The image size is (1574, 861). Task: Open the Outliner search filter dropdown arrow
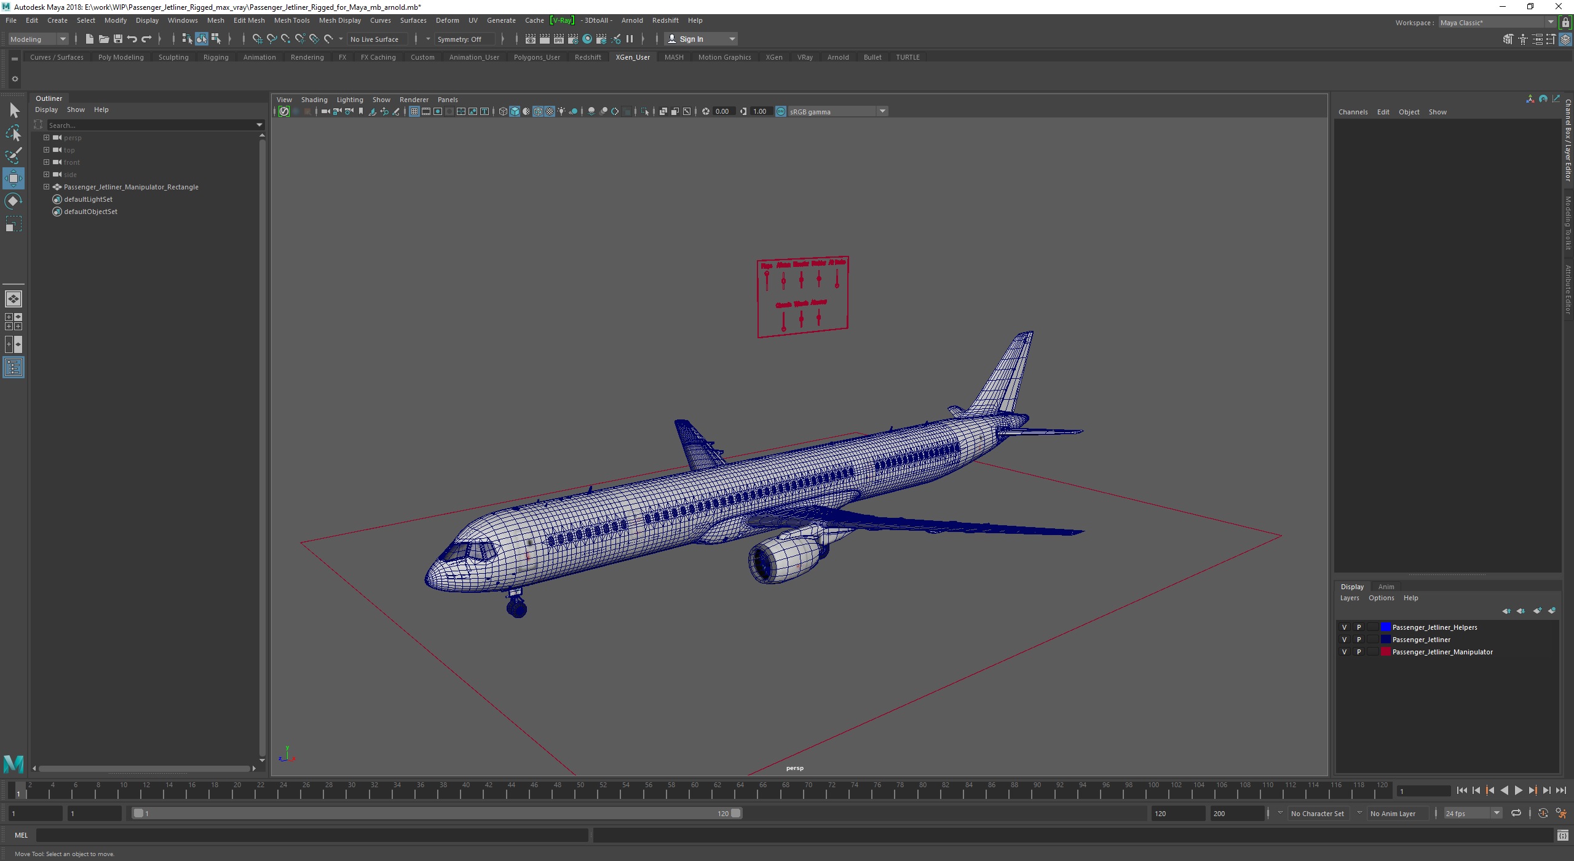point(259,125)
